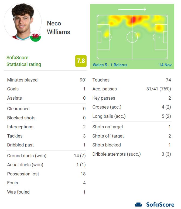This screenshot has height=209, width=181.
Task: Click the Minutes played stat row
Action: pos(46,80)
